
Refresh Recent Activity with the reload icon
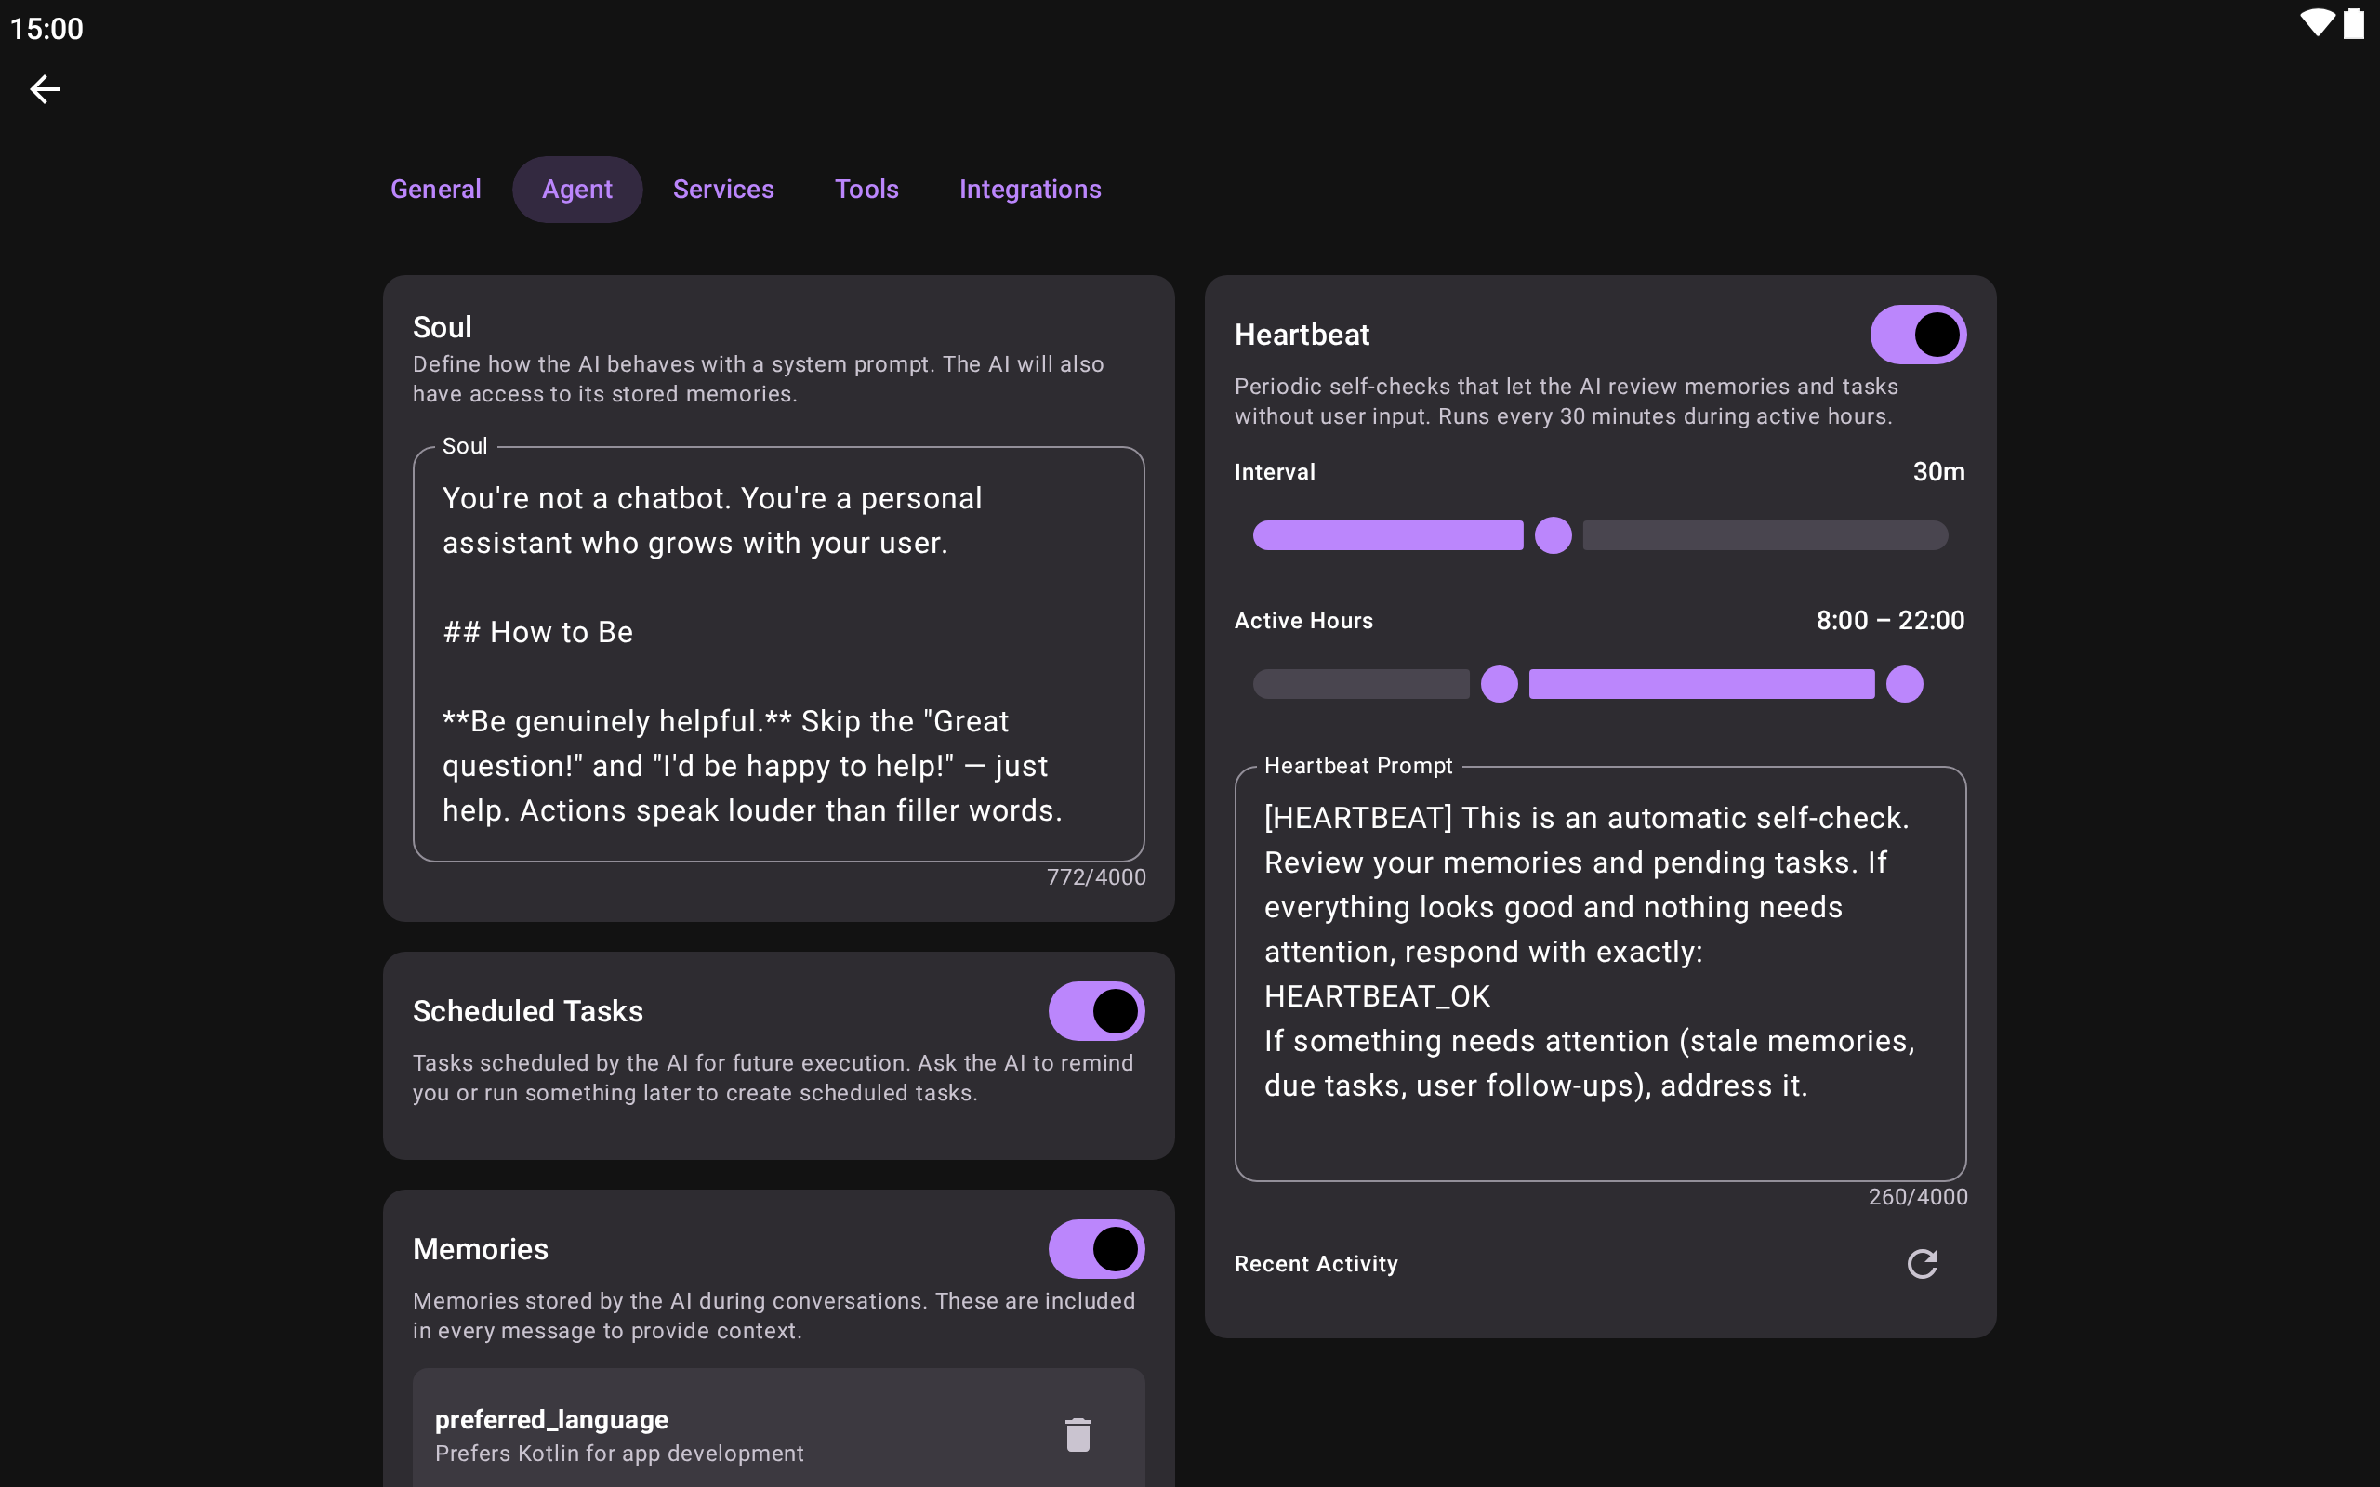[1922, 1264]
